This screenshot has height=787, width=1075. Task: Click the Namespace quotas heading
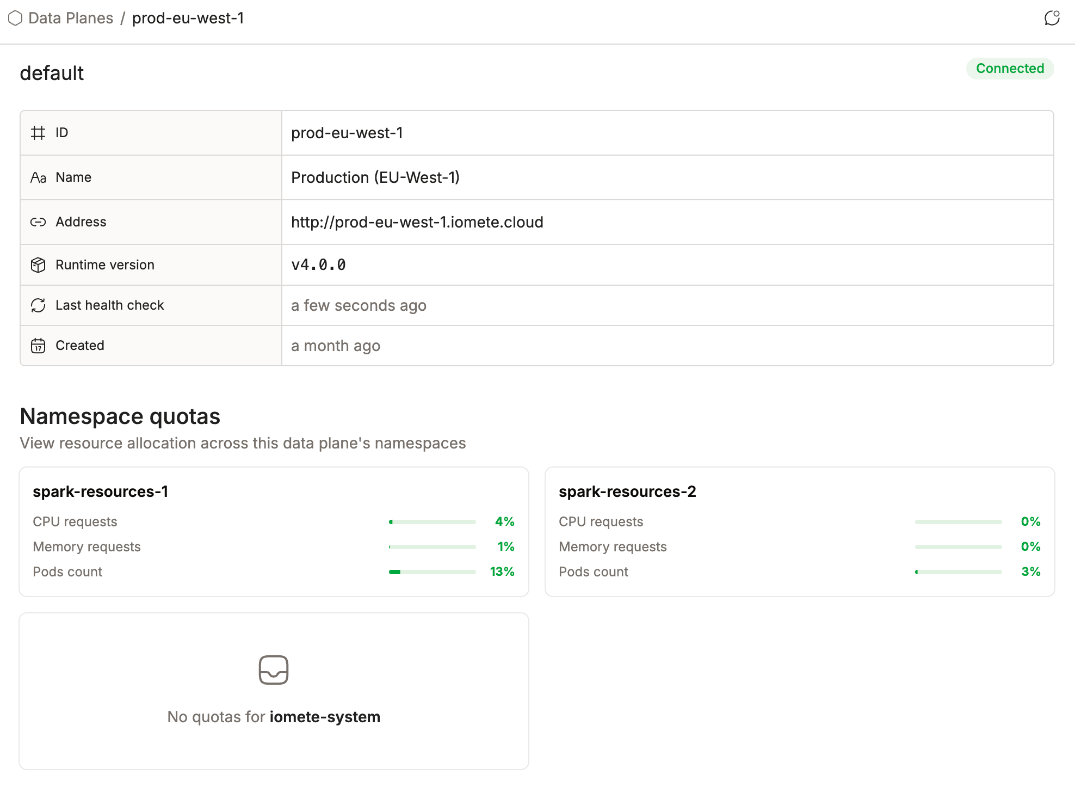pos(120,416)
